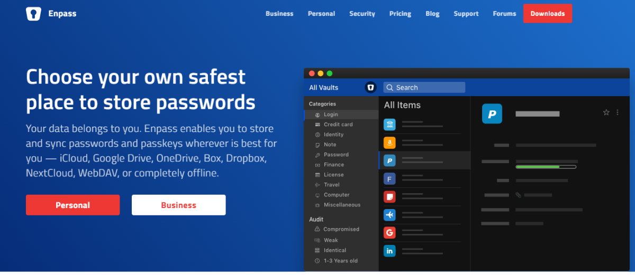
Task: Click the Categories section header
Action: pyautogui.click(x=322, y=104)
